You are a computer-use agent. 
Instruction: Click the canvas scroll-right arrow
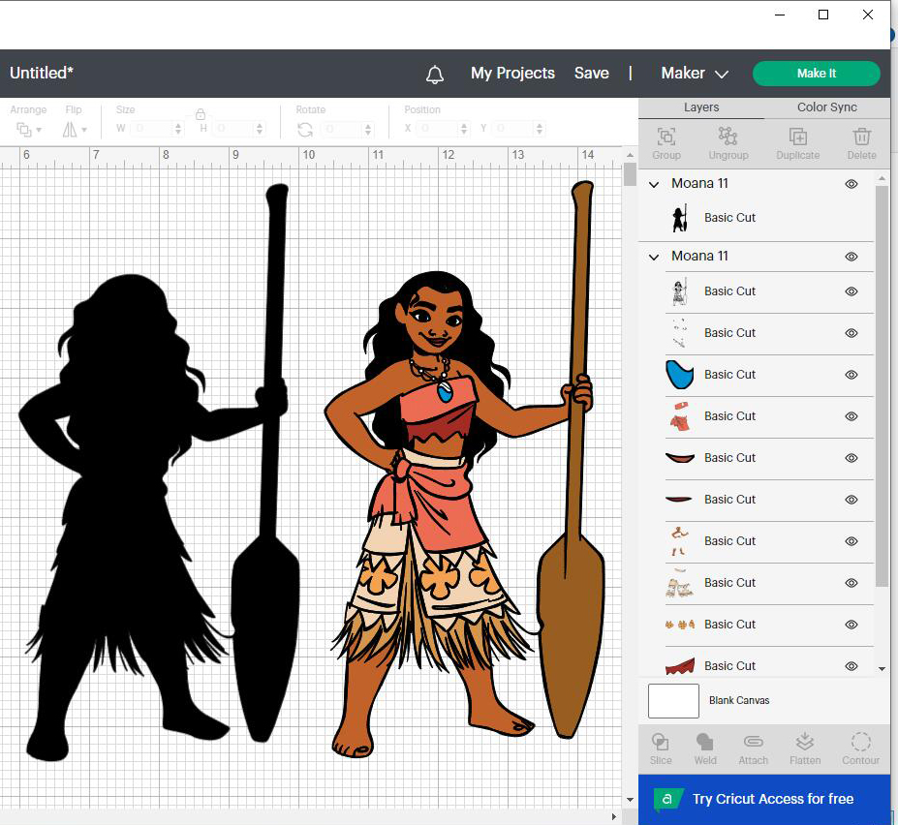point(613,817)
